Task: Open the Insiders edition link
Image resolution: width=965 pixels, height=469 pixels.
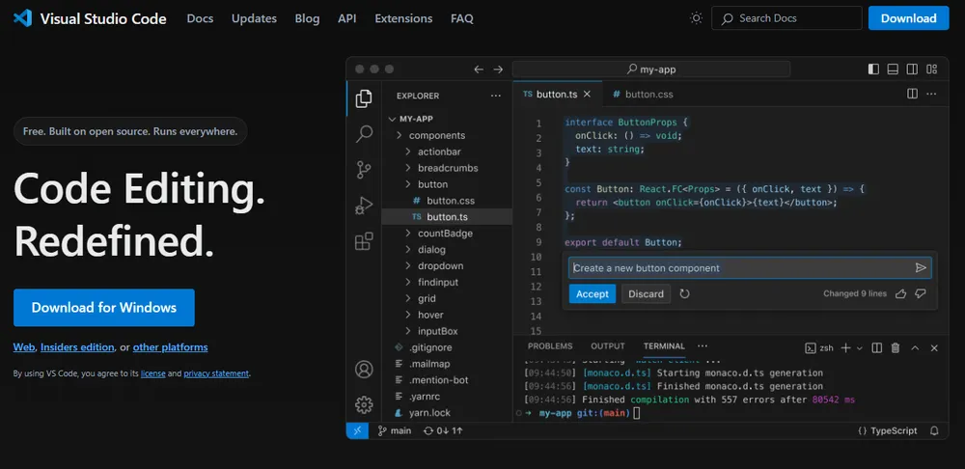Action: pos(76,347)
